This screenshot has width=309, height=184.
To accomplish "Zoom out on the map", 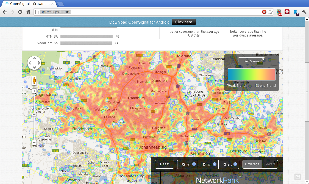I will (x=34, y=143).
